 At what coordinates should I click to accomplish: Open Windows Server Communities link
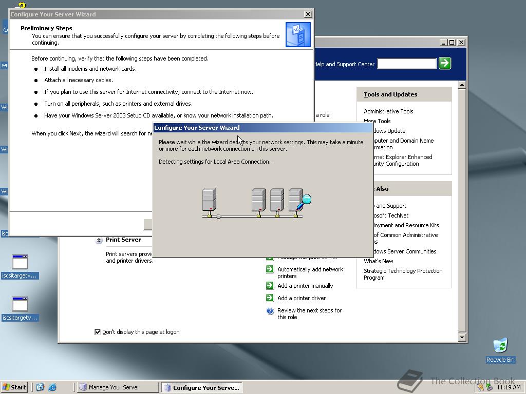point(405,251)
